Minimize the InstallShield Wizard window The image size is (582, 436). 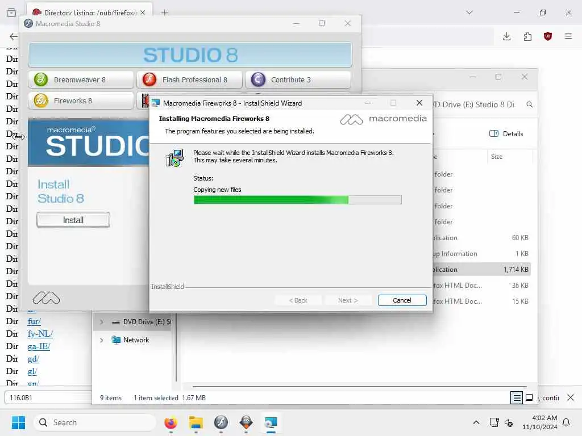368,103
